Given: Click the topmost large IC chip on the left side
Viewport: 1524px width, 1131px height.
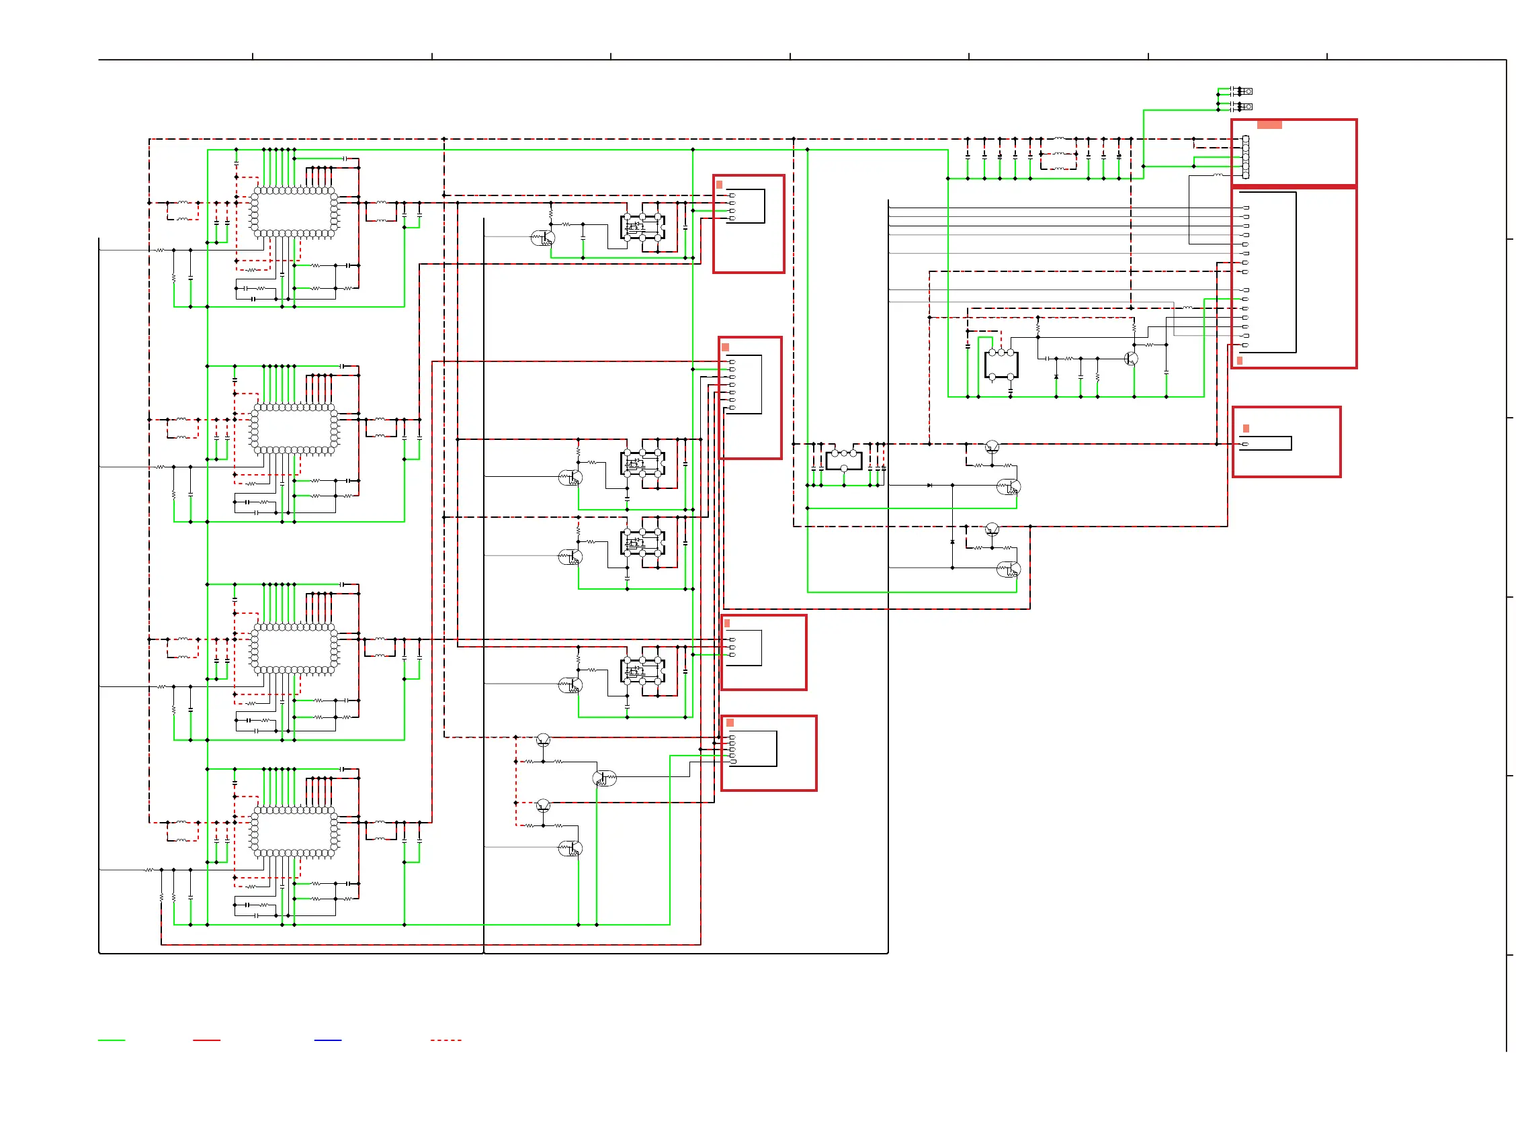Looking at the screenshot, I should click(294, 212).
